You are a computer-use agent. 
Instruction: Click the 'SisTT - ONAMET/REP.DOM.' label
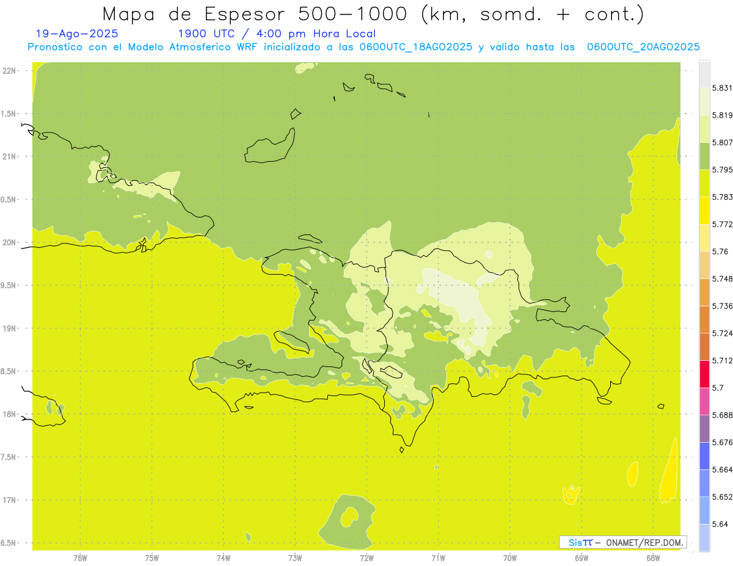622,542
